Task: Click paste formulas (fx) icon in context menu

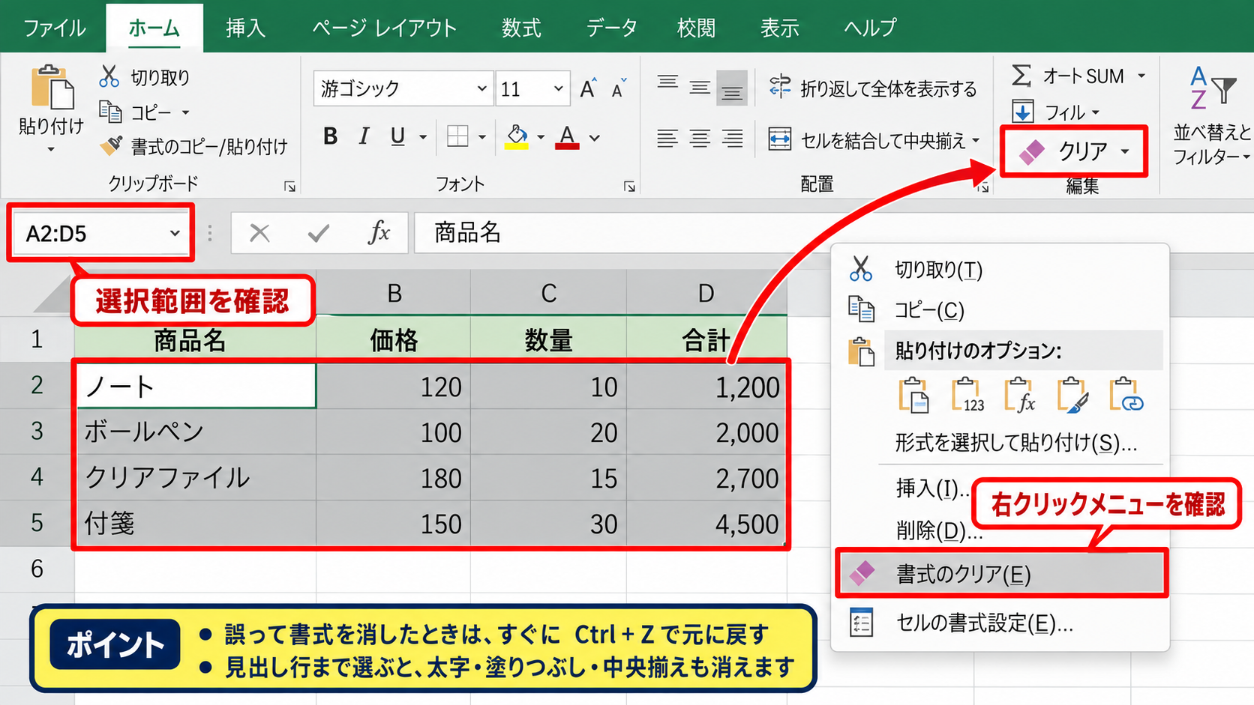Action: (1020, 395)
